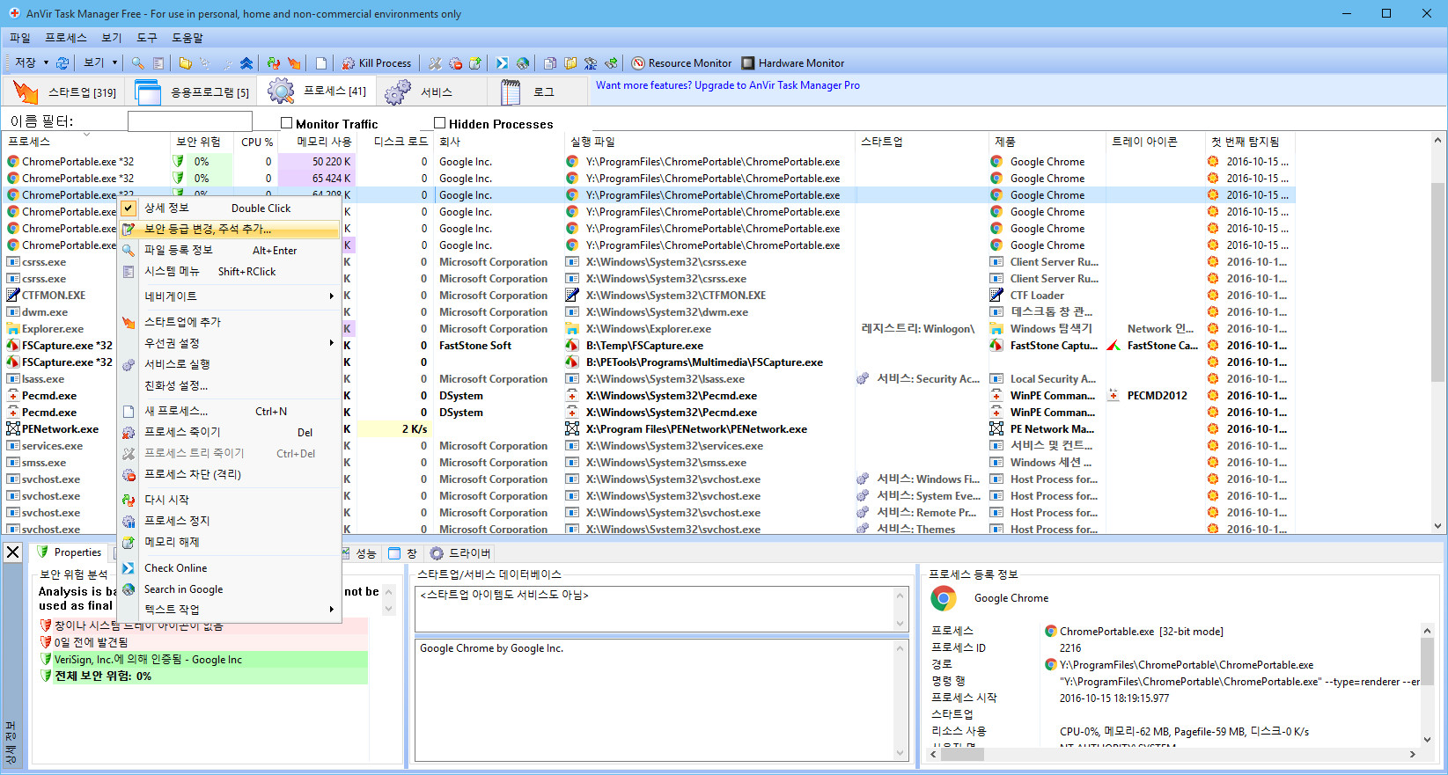Click the rightmost green arrows toolbar icon
Viewport: 1448px width, 775px height.
click(x=611, y=63)
